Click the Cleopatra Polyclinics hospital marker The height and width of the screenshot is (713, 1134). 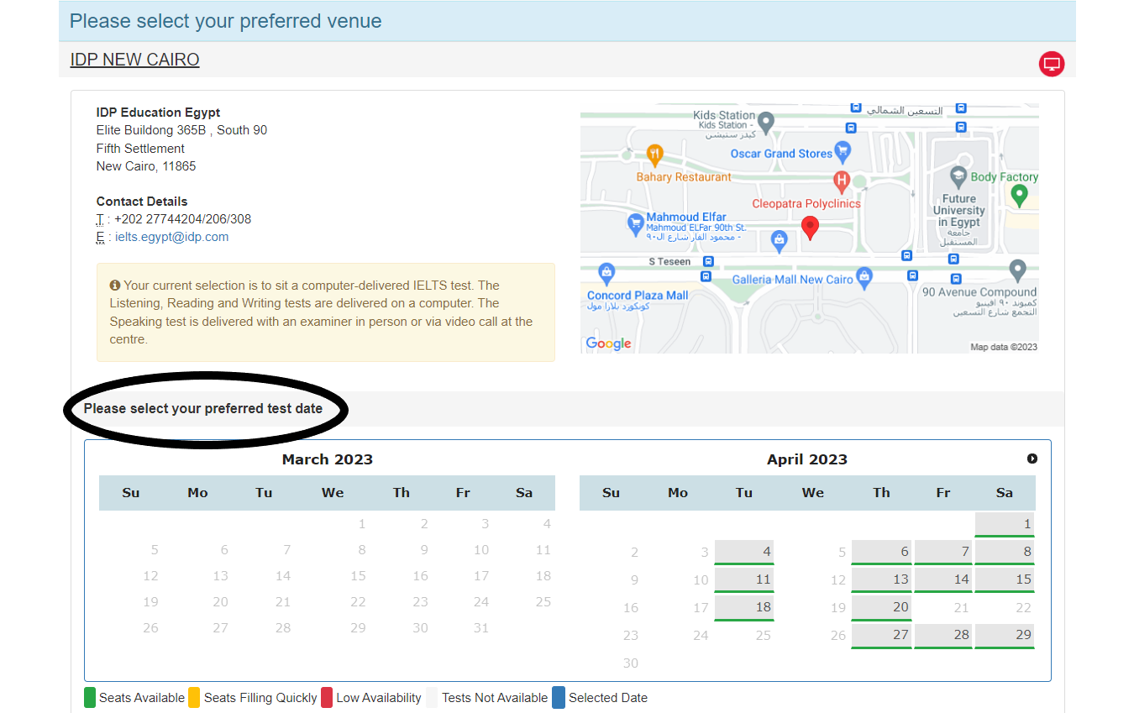pyautogui.click(x=841, y=181)
